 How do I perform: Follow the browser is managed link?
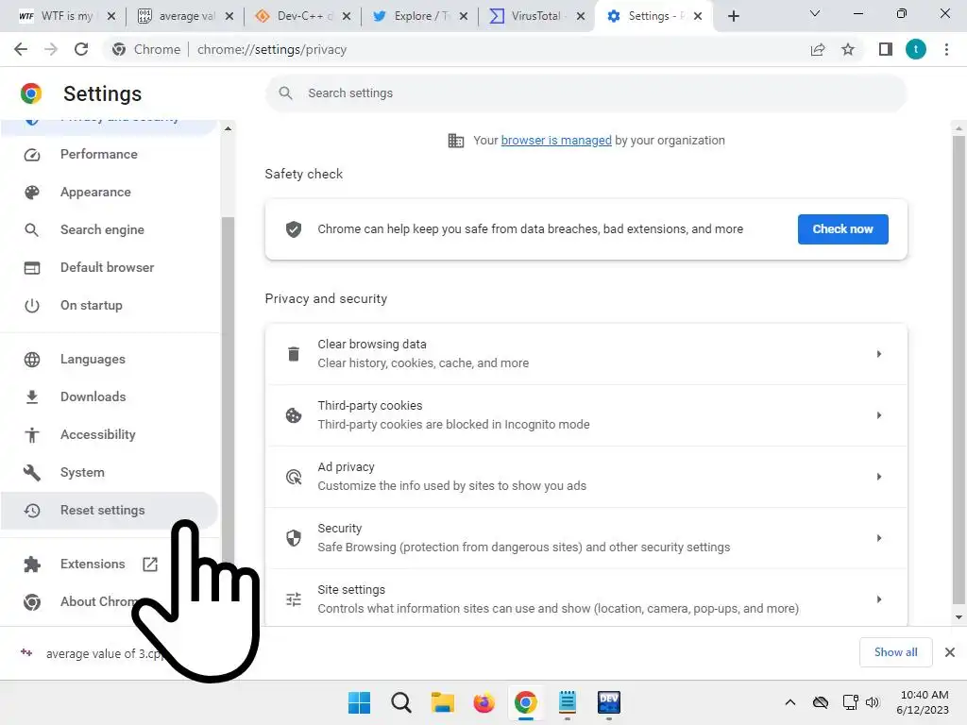tap(556, 141)
